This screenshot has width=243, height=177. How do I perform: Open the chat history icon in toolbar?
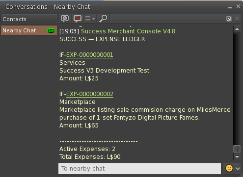[65, 19]
